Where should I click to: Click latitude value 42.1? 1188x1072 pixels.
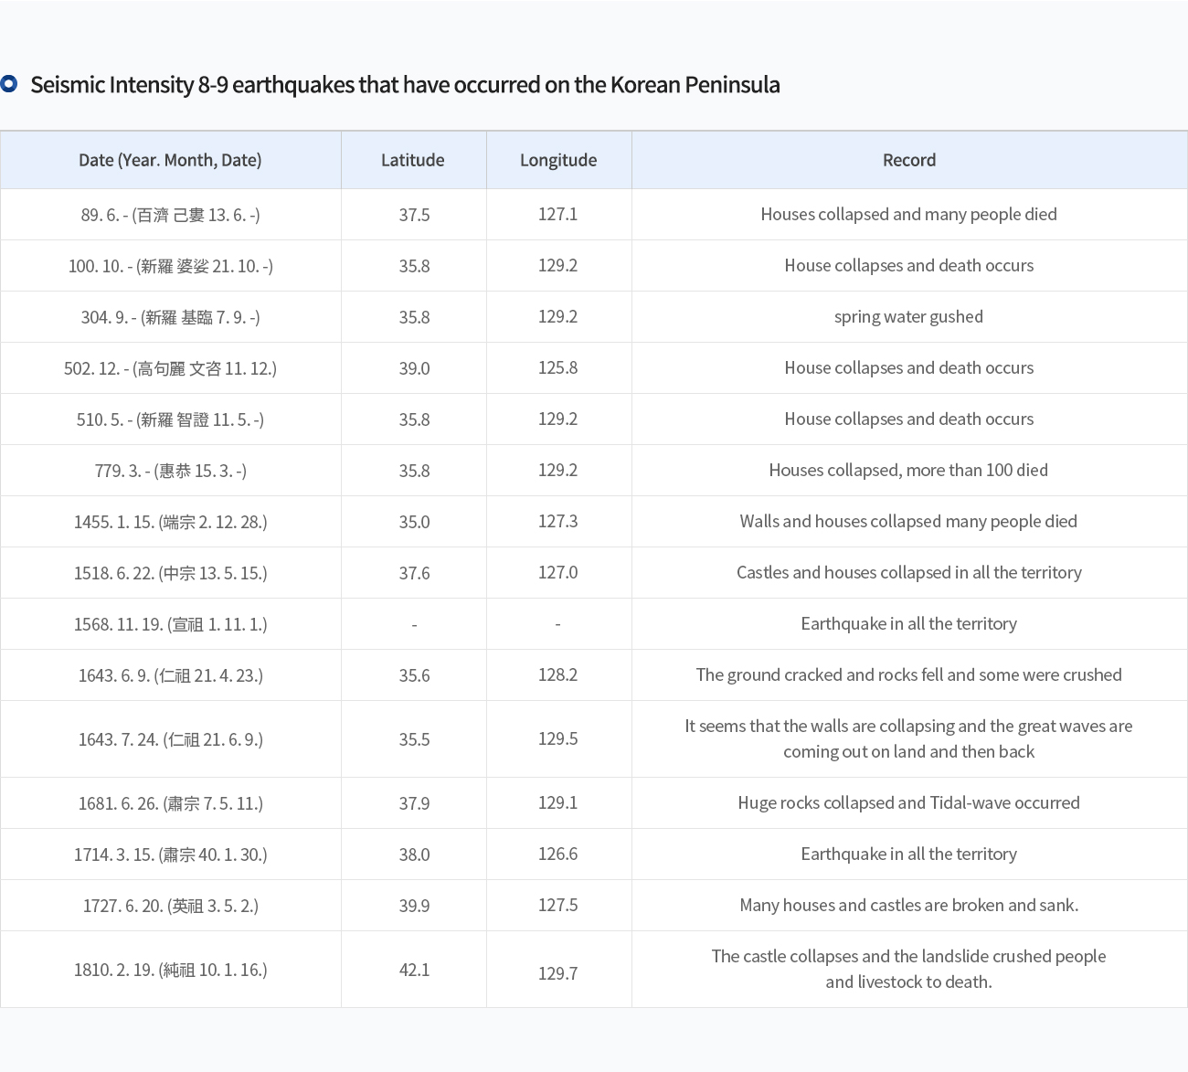tap(414, 970)
